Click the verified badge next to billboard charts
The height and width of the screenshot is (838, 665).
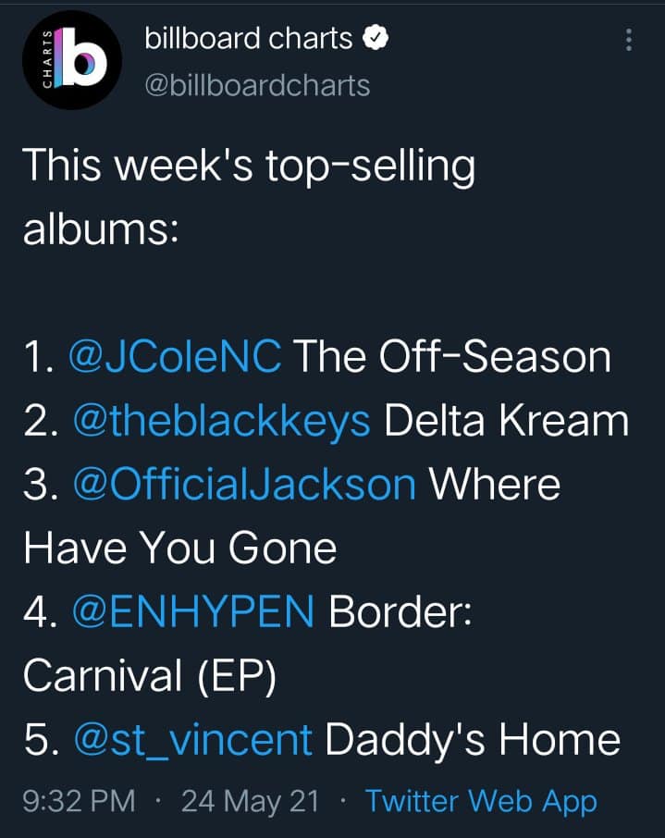tap(376, 39)
